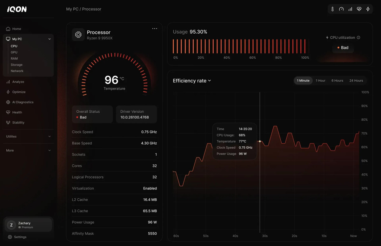This screenshot has height=246, width=381.
Task: Open AI Diagnostics from the sidebar
Action: click(21, 102)
